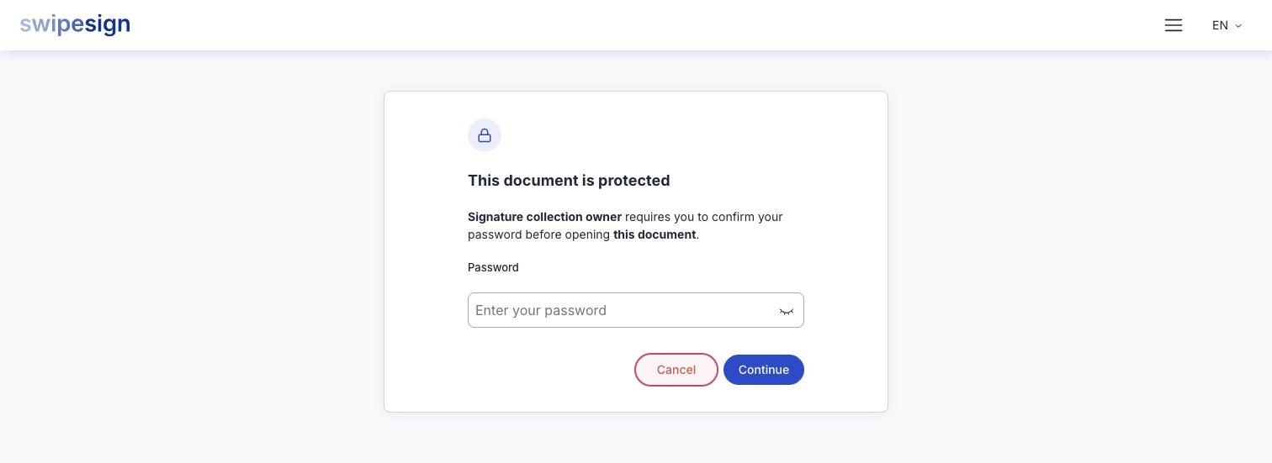Image resolution: width=1272 pixels, height=463 pixels.
Task: Cancel the password prompt
Action: 676,370
